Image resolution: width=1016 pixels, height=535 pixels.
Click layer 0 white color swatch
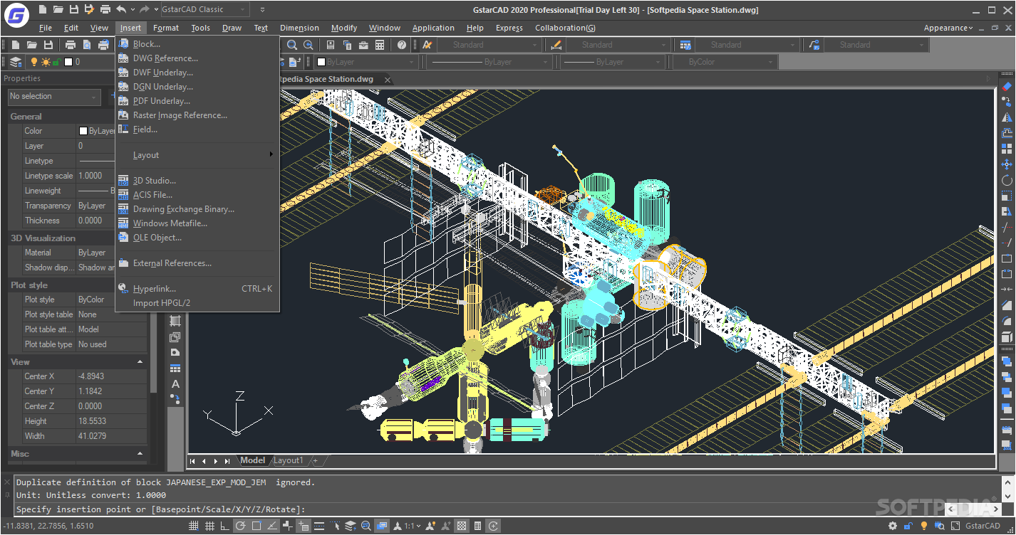[68, 62]
